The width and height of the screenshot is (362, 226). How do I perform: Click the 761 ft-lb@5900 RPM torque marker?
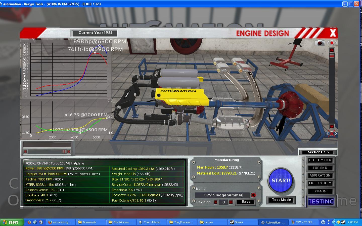click(x=95, y=53)
